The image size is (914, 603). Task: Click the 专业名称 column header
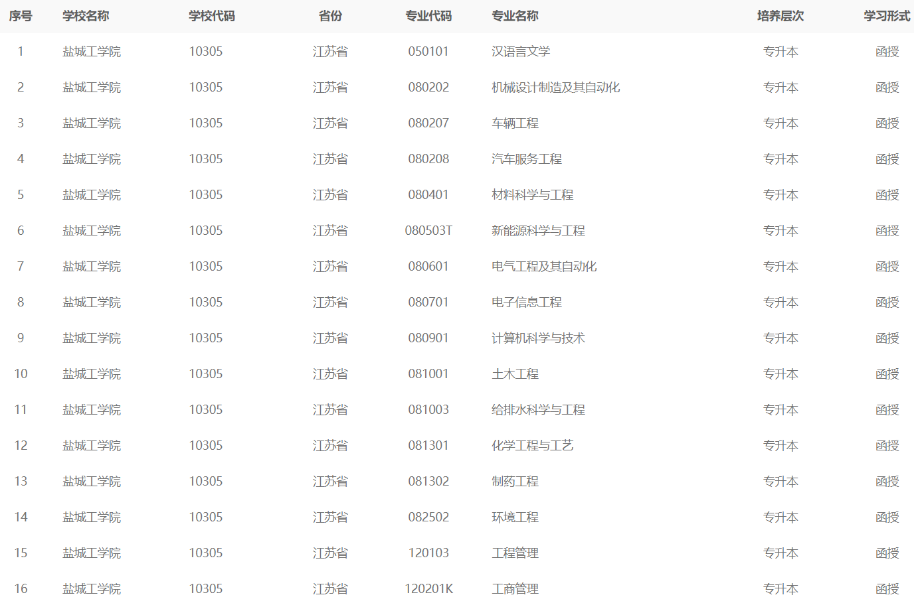515,16
